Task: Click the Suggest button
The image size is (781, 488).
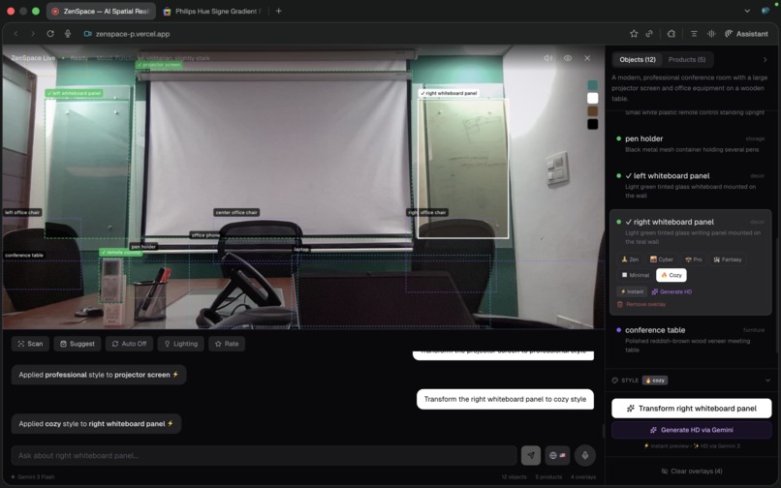Action: pos(78,344)
